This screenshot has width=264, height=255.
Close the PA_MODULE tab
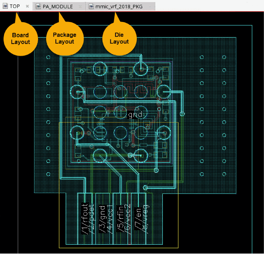click(x=81, y=7)
